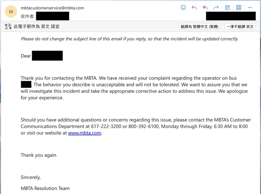Open the www.mbta.com link
The image size is (261, 194).
pos(85,133)
